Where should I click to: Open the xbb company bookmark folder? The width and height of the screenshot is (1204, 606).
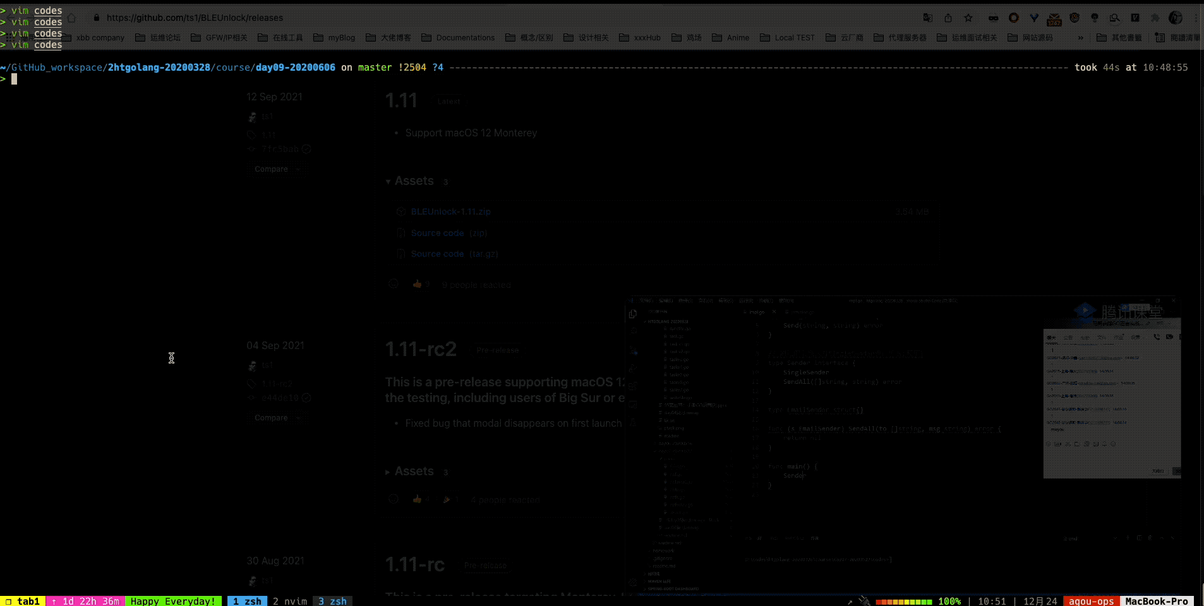94,38
